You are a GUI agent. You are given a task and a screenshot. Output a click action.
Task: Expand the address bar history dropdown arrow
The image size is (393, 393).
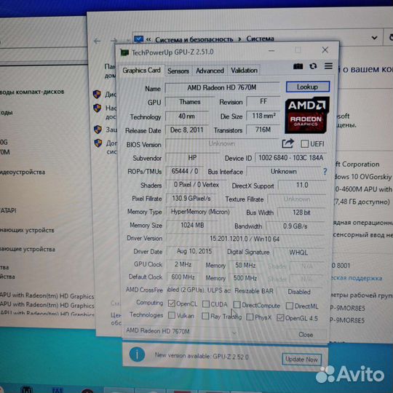click(x=374, y=38)
